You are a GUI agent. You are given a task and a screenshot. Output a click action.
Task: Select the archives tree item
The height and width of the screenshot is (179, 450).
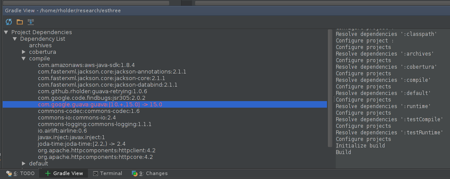pos(40,46)
